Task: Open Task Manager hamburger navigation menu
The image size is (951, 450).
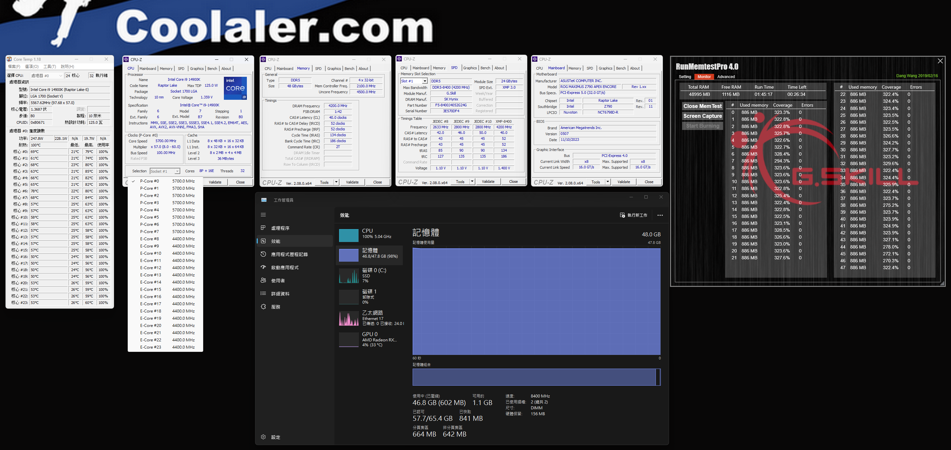Action: (x=263, y=215)
